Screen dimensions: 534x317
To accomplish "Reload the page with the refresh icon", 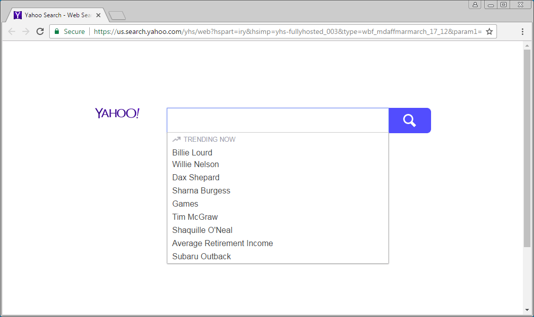I will (40, 31).
